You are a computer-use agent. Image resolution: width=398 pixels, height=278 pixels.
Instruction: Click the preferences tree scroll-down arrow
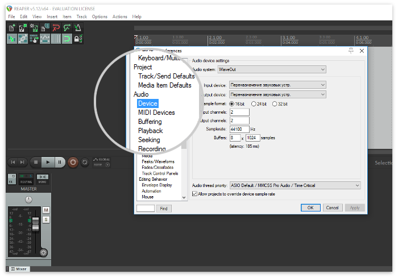point(184,197)
